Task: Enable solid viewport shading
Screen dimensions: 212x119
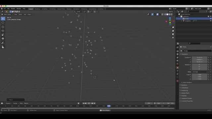Action: tap(167, 15)
